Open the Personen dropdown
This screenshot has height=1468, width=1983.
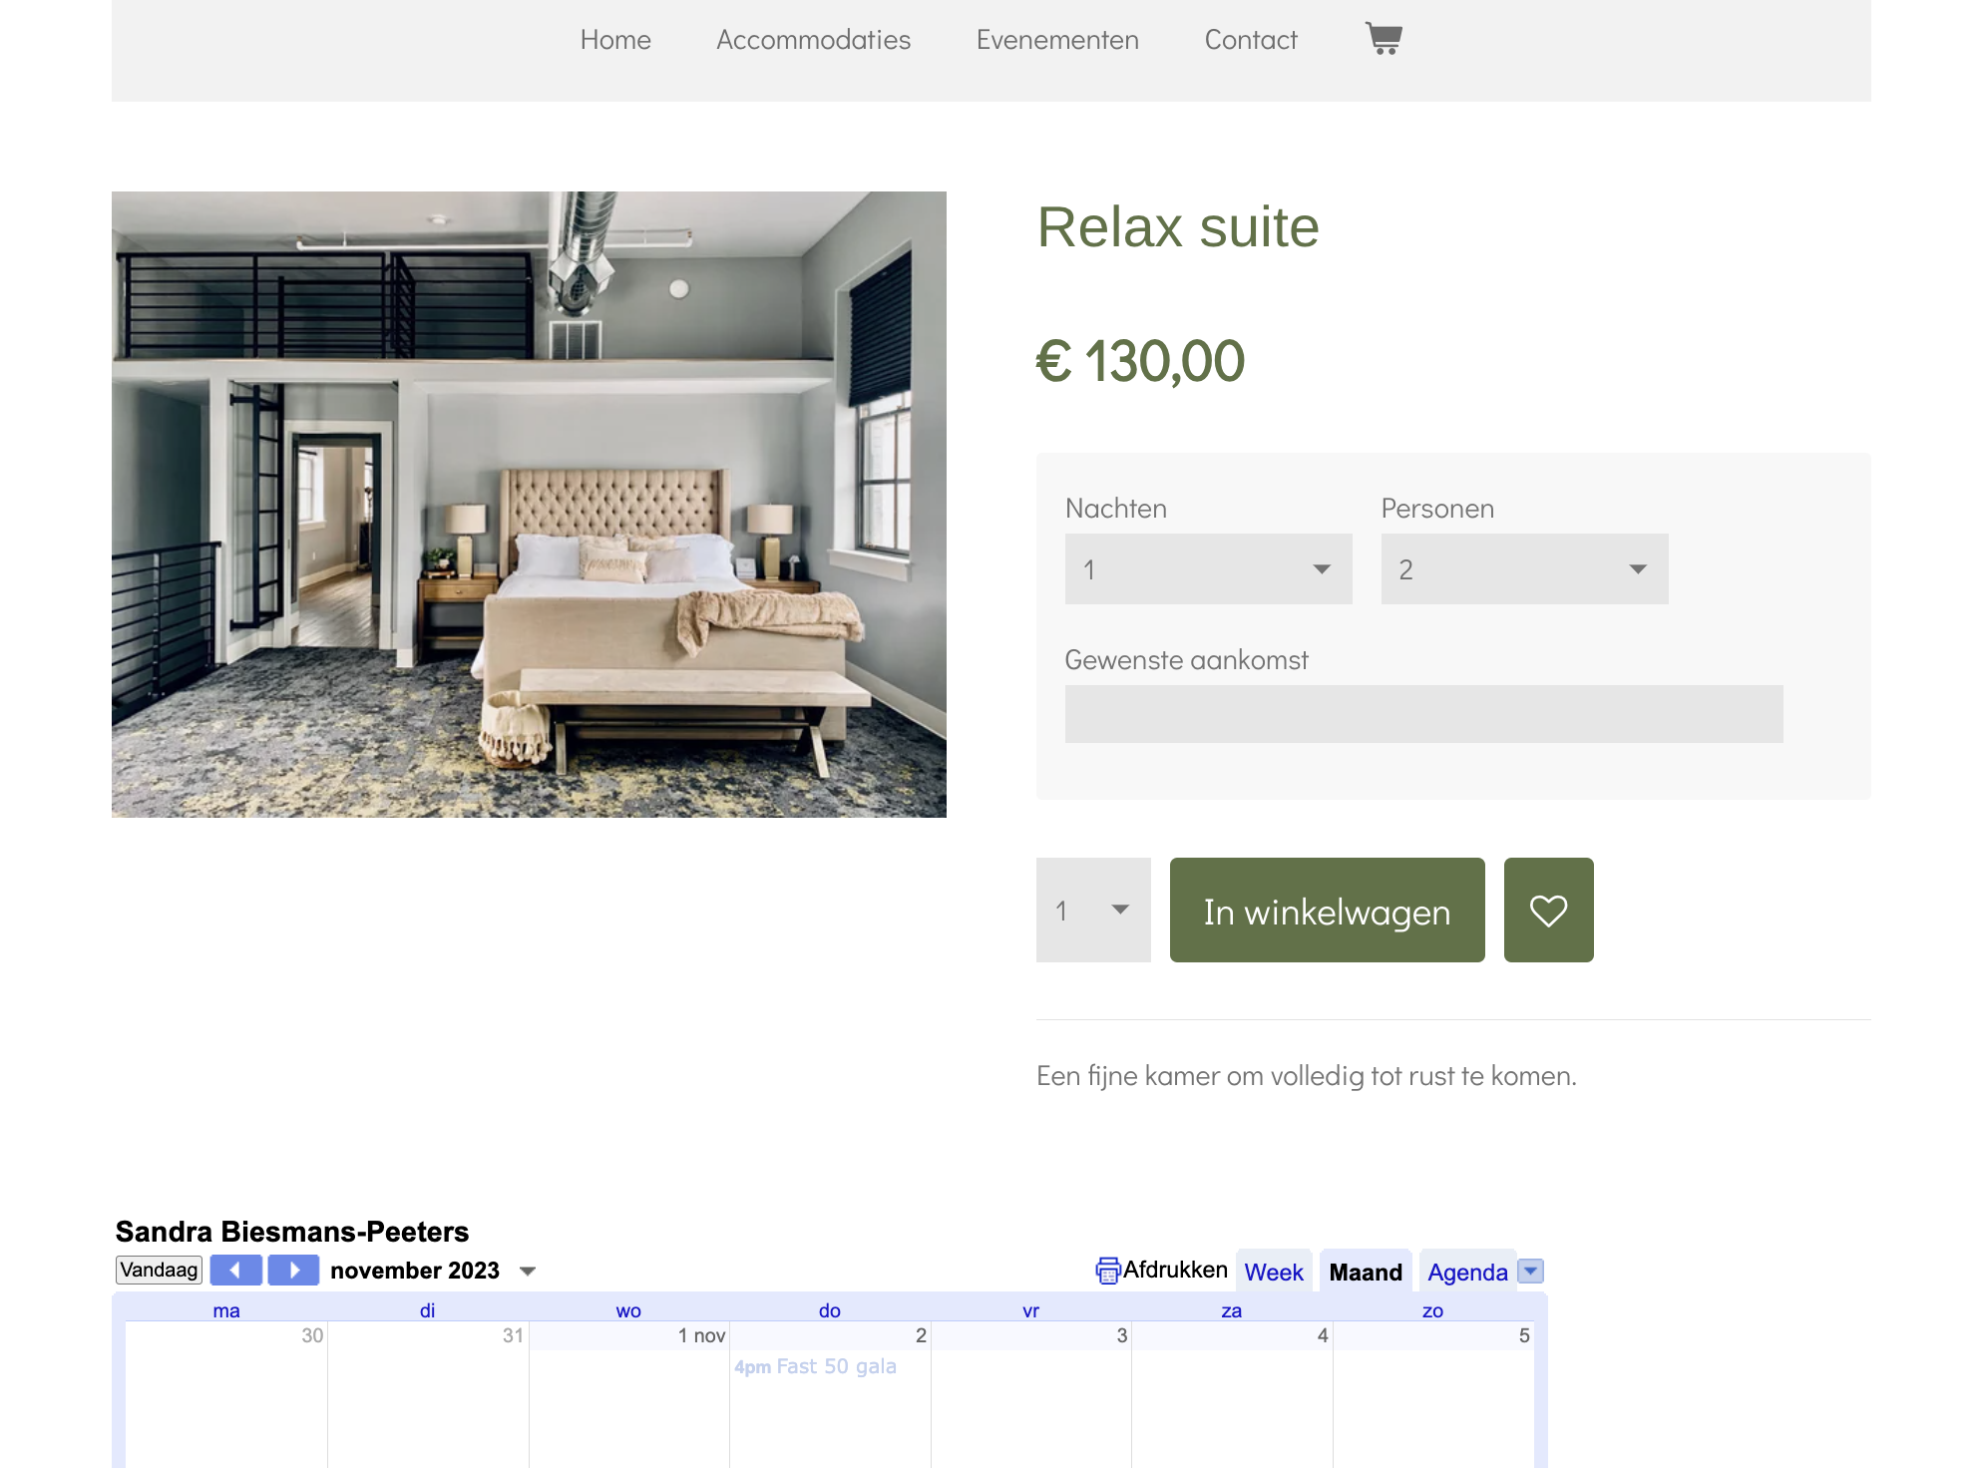tap(1524, 568)
